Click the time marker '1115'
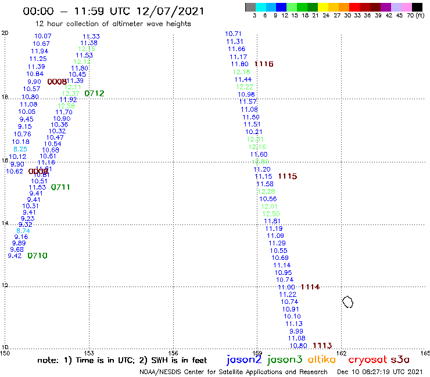430x377 pixels. [288, 176]
